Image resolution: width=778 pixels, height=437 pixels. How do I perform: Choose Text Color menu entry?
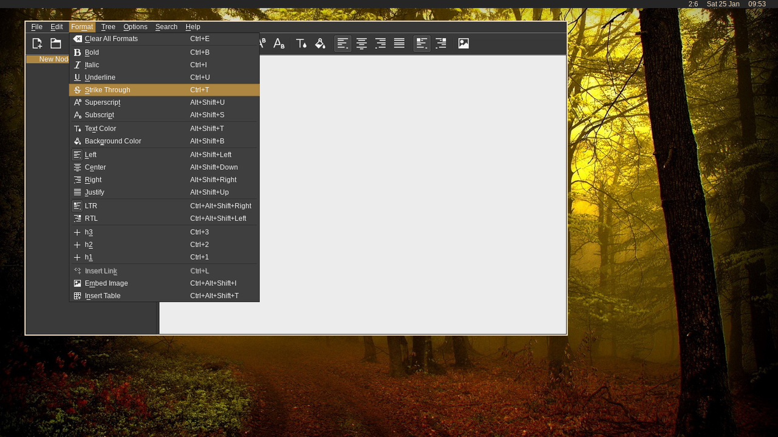click(x=164, y=129)
